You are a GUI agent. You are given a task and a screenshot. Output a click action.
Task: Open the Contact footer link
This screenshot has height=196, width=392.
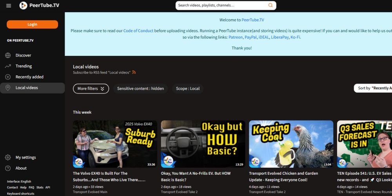pos(13,187)
